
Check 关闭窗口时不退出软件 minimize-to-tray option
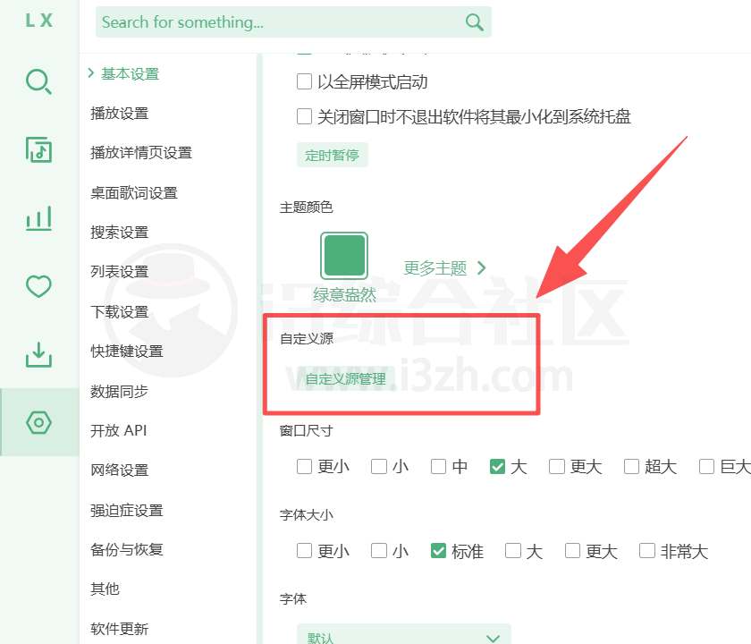pos(305,116)
